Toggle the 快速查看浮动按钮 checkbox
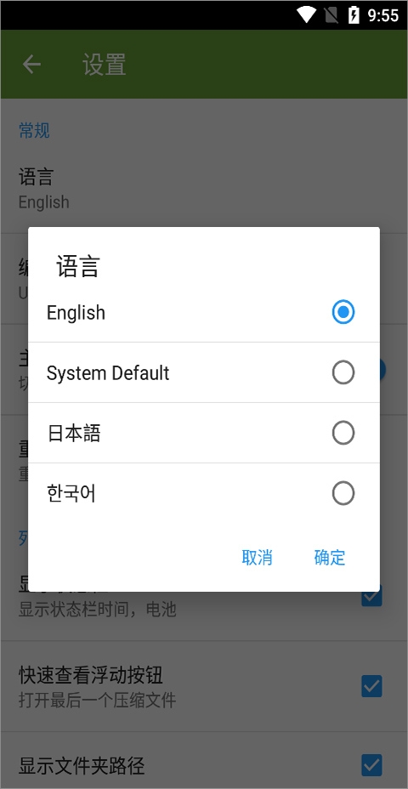Image resolution: width=408 pixels, height=789 pixels. point(371,686)
